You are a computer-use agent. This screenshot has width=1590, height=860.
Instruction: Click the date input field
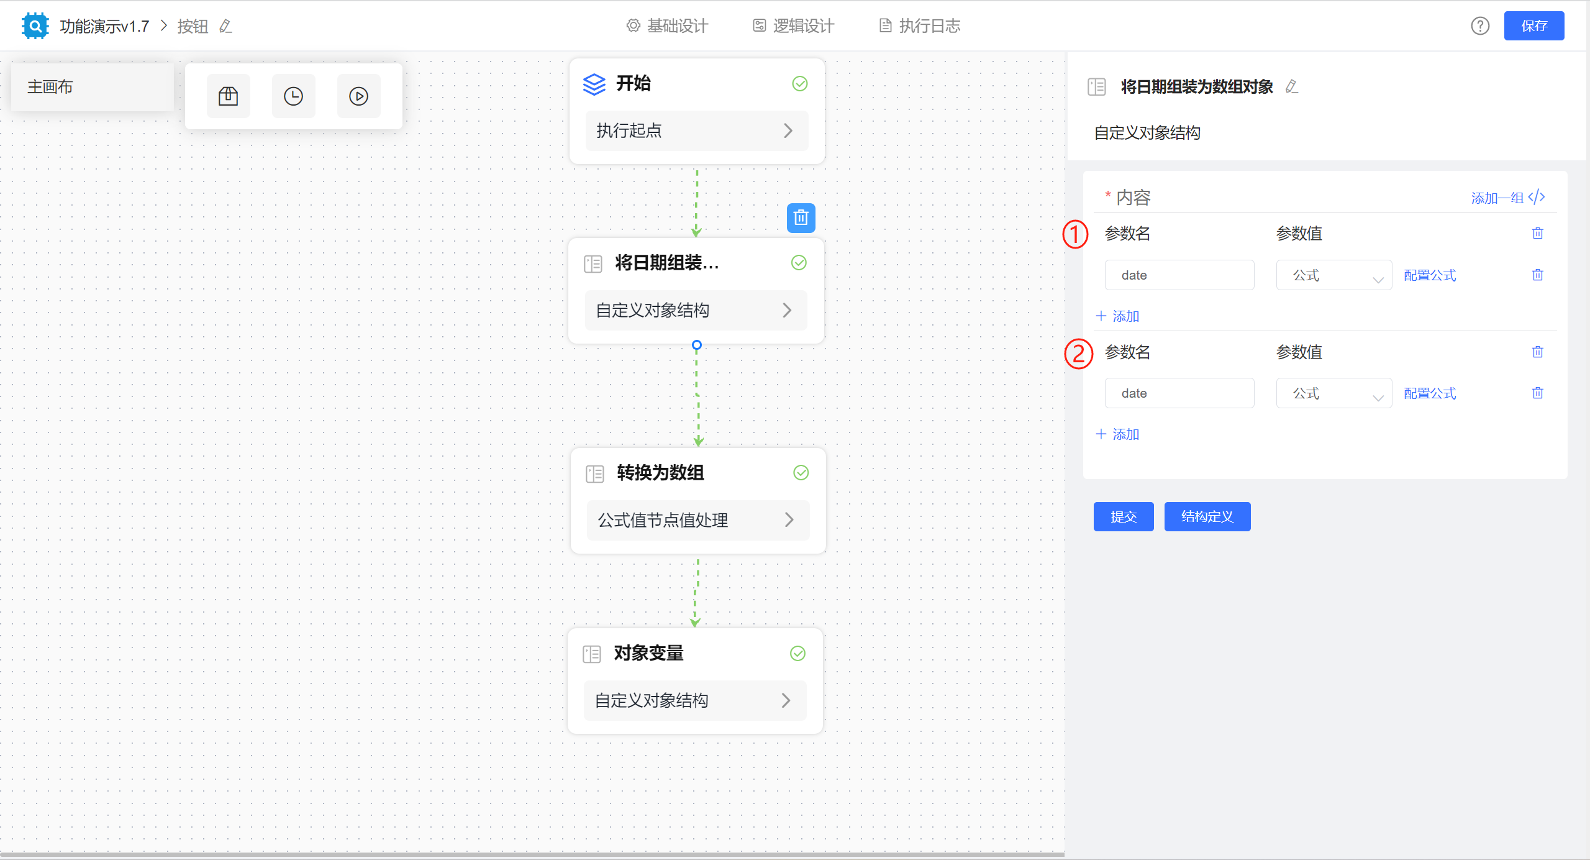1179,275
